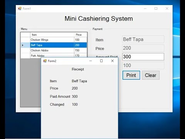Click the Form1 window icon

pyautogui.click(x=20, y=8)
